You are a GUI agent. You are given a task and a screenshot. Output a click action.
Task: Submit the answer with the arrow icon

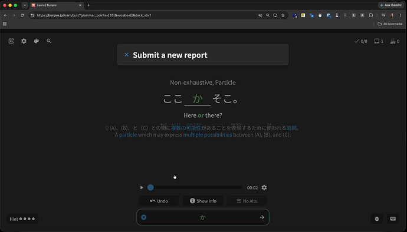(262, 217)
